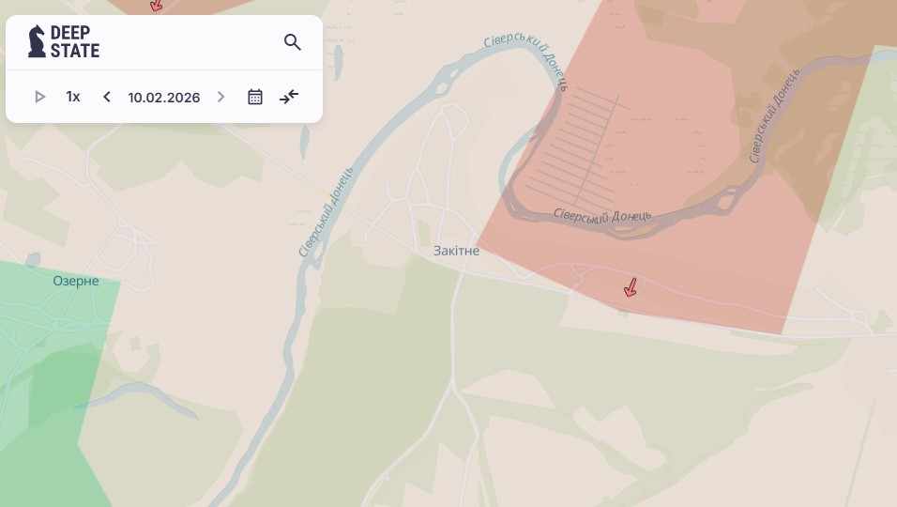Go to previous date with left chevron
Image resolution: width=897 pixels, height=507 pixels.
(x=106, y=97)
